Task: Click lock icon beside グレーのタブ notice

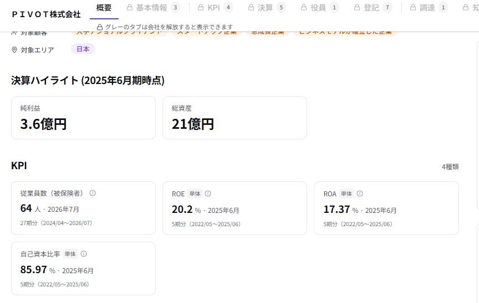Action: [100, 27]
